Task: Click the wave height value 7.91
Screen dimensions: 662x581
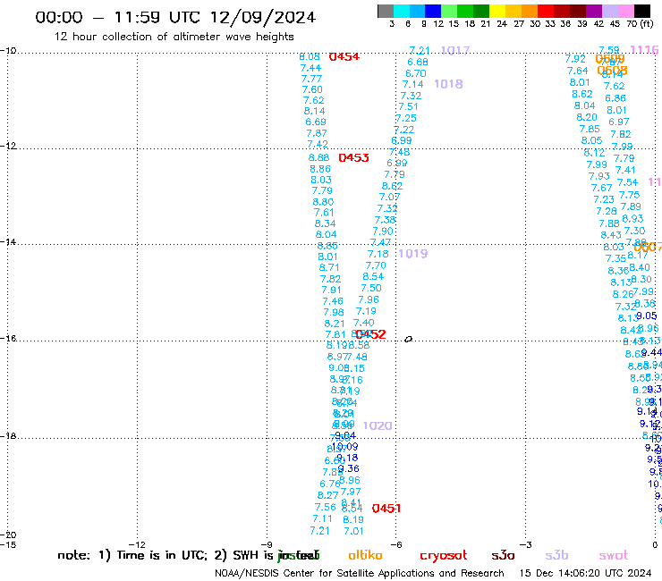Action: click(x=331, y=290)
